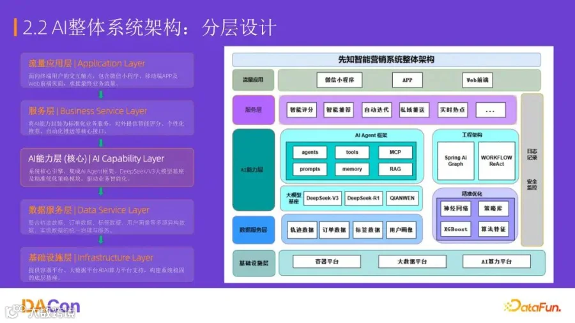Click the DeepSeek-R1 box
Image resolution: width=575 pixels, height=323 pixels.
[364, 198]
